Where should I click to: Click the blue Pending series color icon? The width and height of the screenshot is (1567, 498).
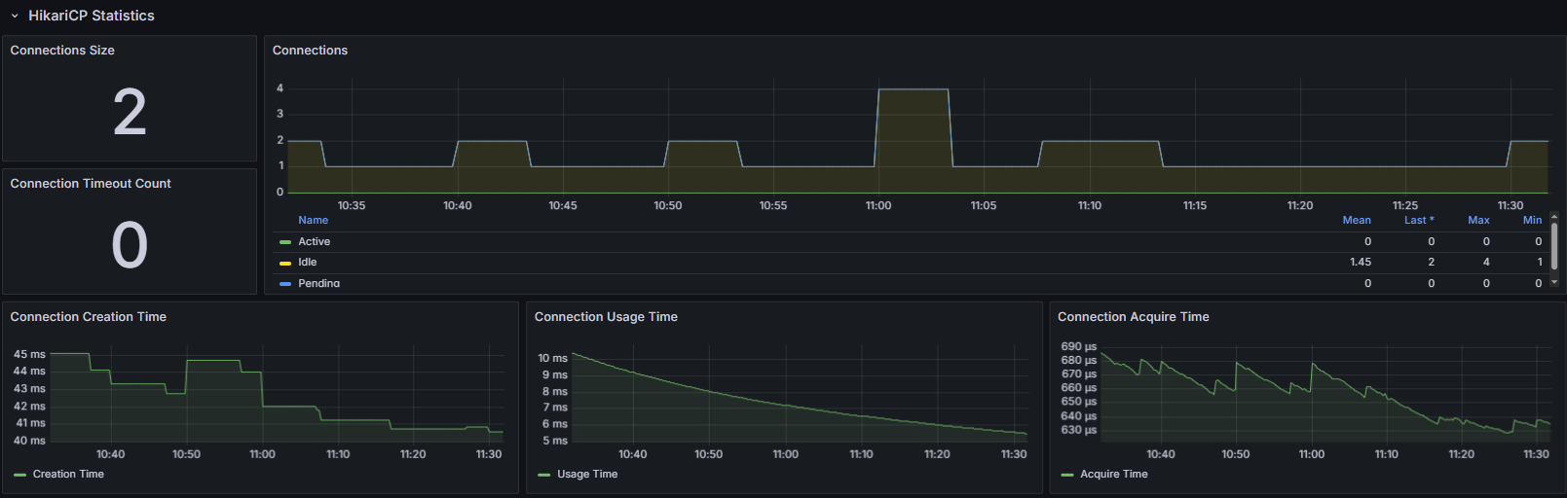[285, 283]
